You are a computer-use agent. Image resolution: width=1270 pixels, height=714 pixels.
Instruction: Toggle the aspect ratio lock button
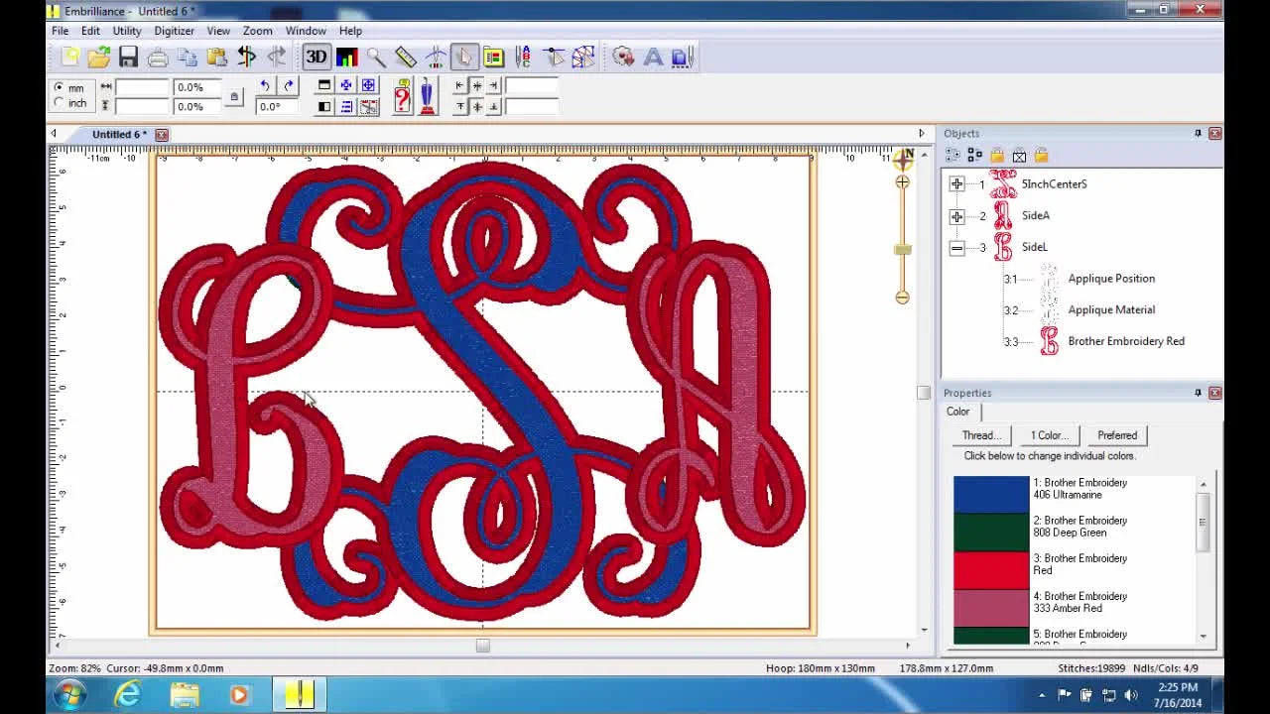pos(234,96)
